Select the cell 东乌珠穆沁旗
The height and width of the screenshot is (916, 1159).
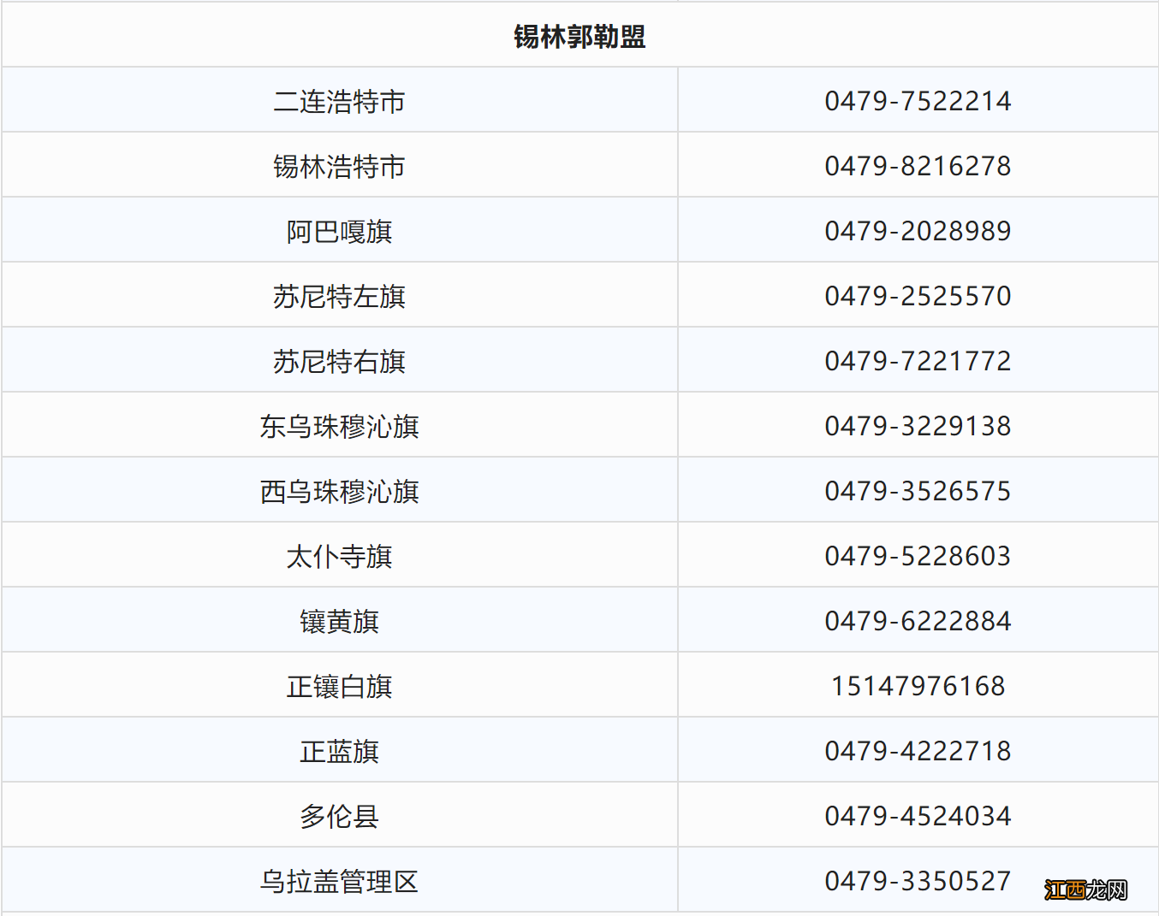tap(340, 426)
